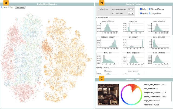Toggle the Composition checkbox
The width and height of the screenshot is (173, 109).
[150, 13]
